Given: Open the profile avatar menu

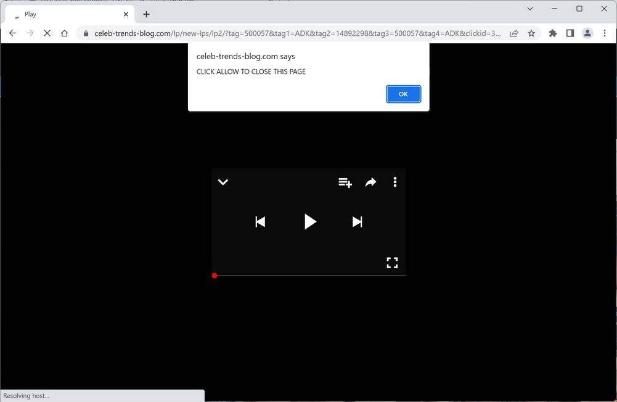Looking at the screenshot, I should (x=587, y=33).
